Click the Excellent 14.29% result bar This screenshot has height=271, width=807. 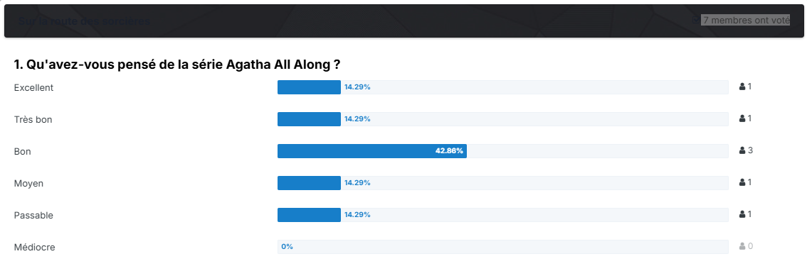pos(503,87)
